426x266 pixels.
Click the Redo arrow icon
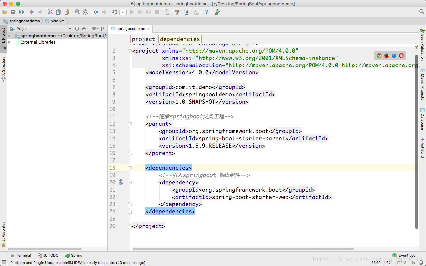click(40, 12)
